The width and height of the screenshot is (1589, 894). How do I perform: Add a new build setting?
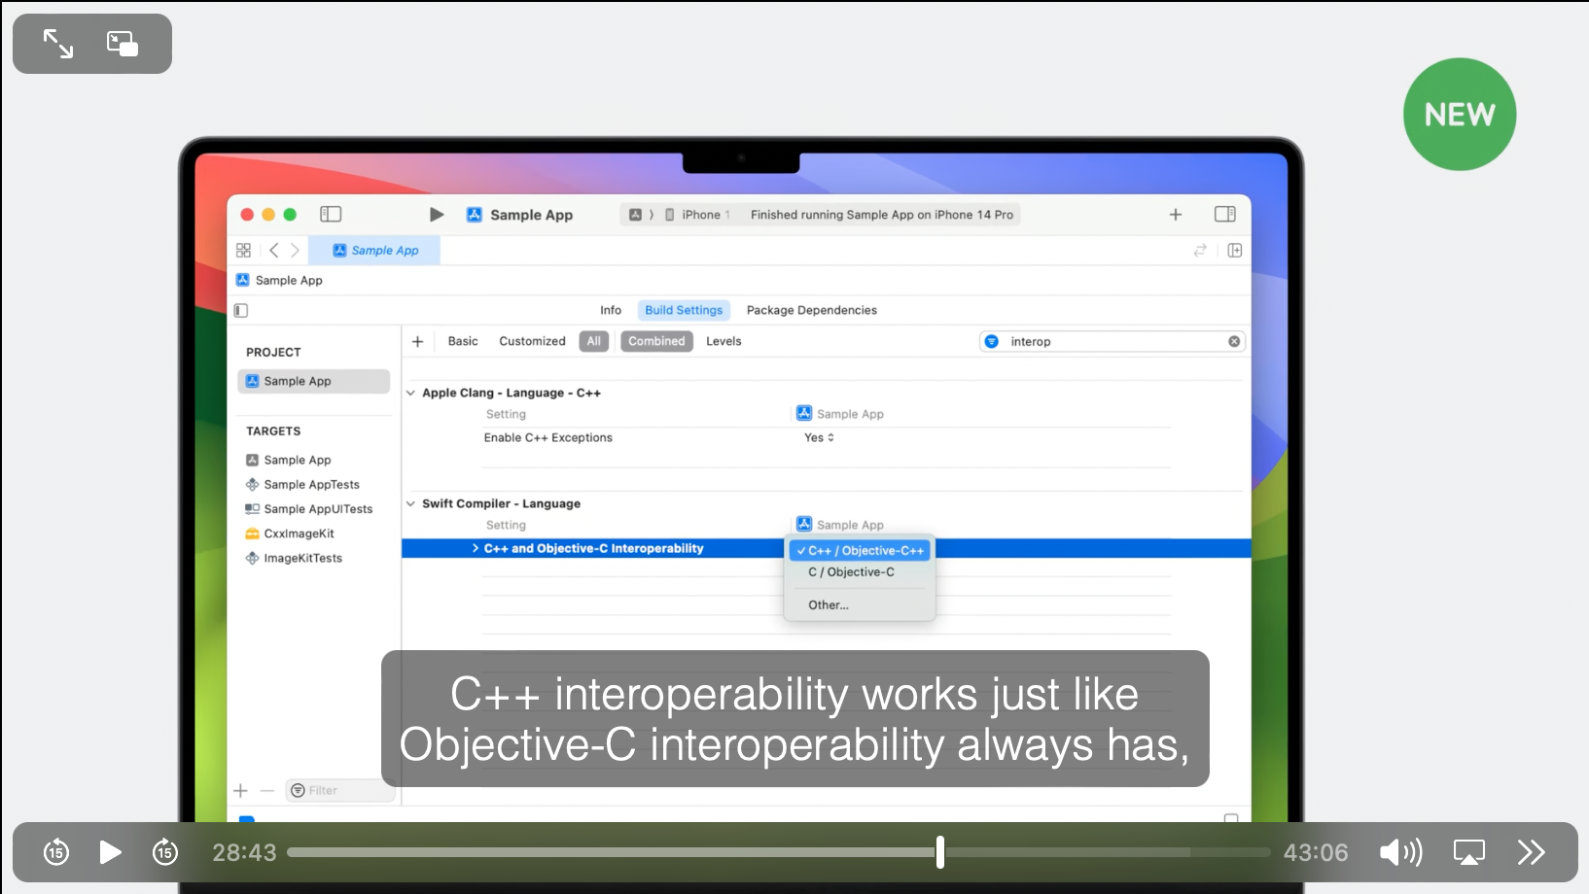(418, 341)
